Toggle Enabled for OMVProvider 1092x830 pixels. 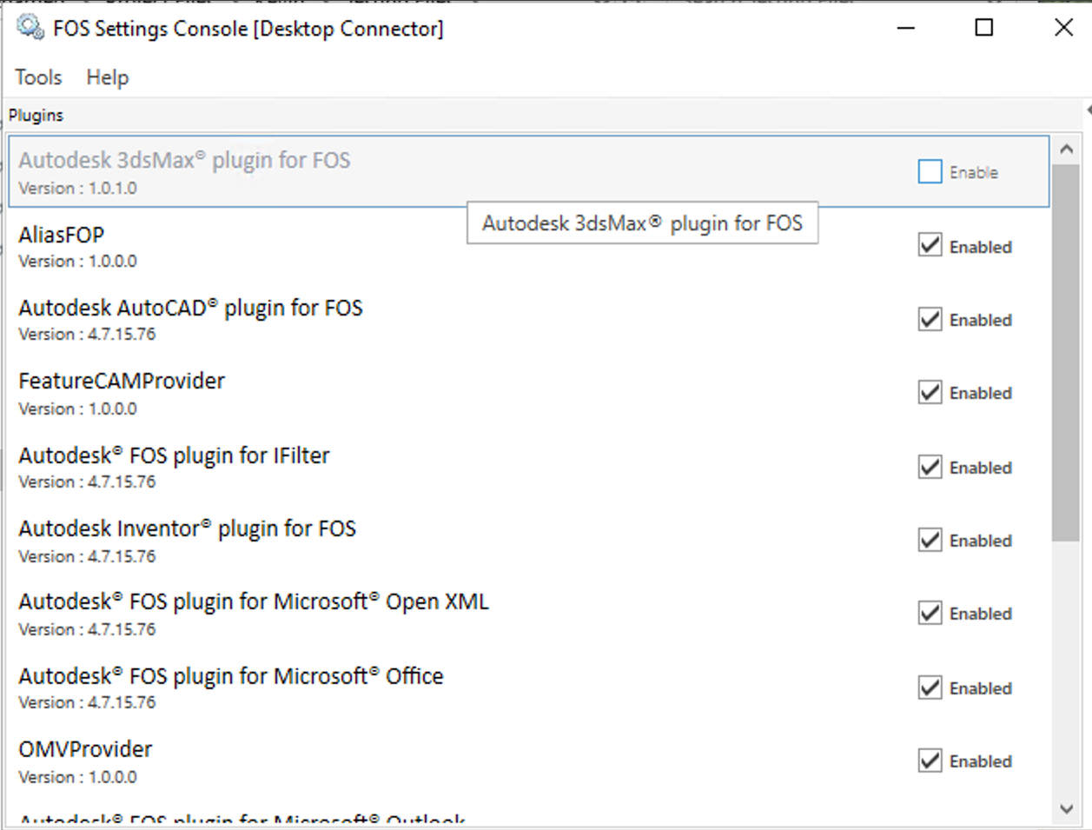(x=929, y=760)
